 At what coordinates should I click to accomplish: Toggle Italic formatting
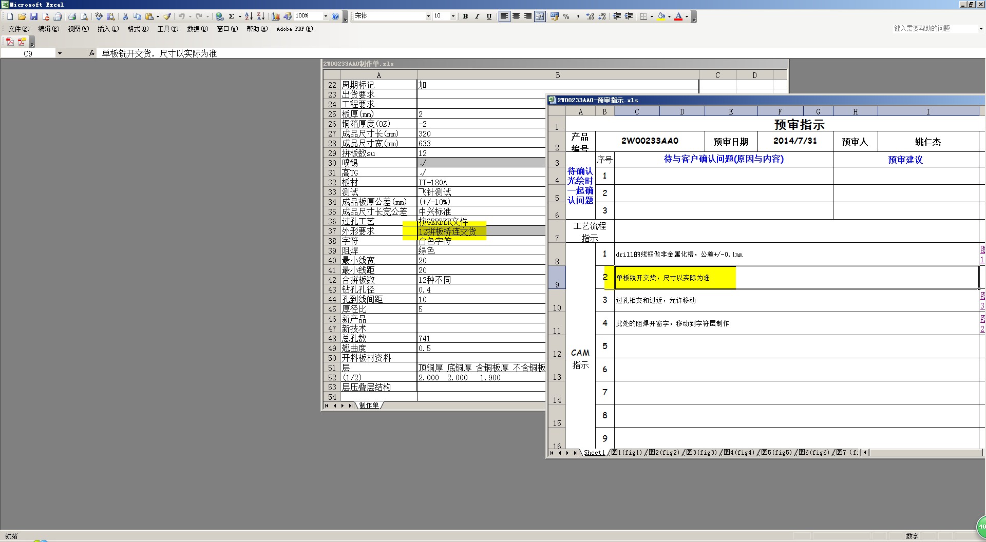pos(477,16)
